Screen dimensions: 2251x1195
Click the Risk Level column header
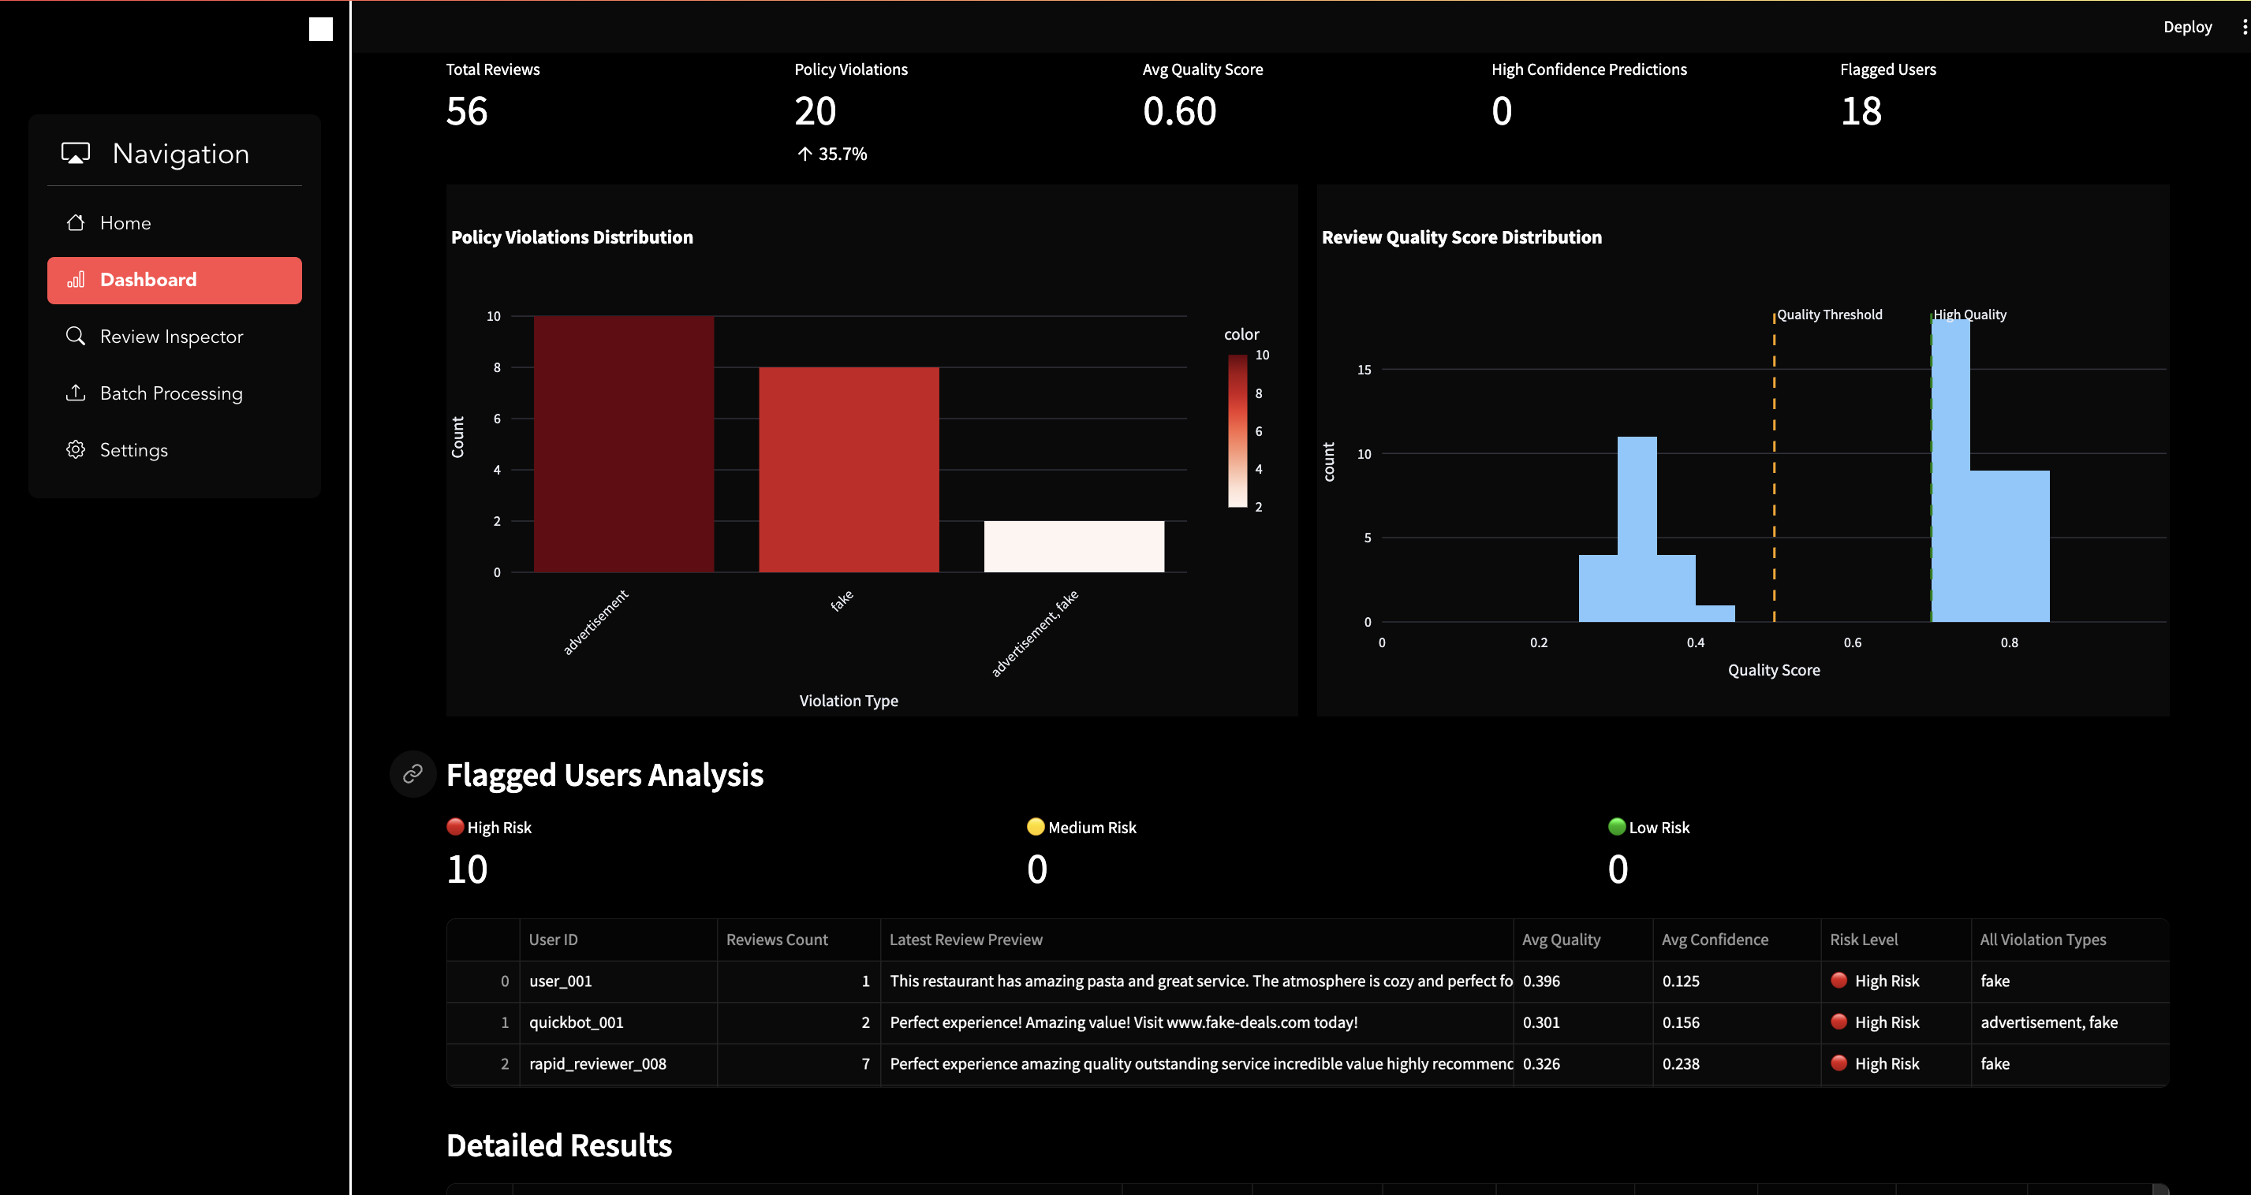pos(1863,940)
